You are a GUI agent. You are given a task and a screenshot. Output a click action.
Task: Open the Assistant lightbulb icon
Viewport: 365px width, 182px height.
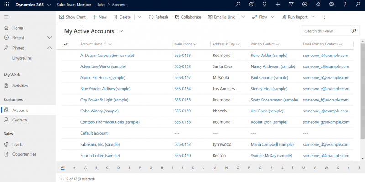coord(264,5)
